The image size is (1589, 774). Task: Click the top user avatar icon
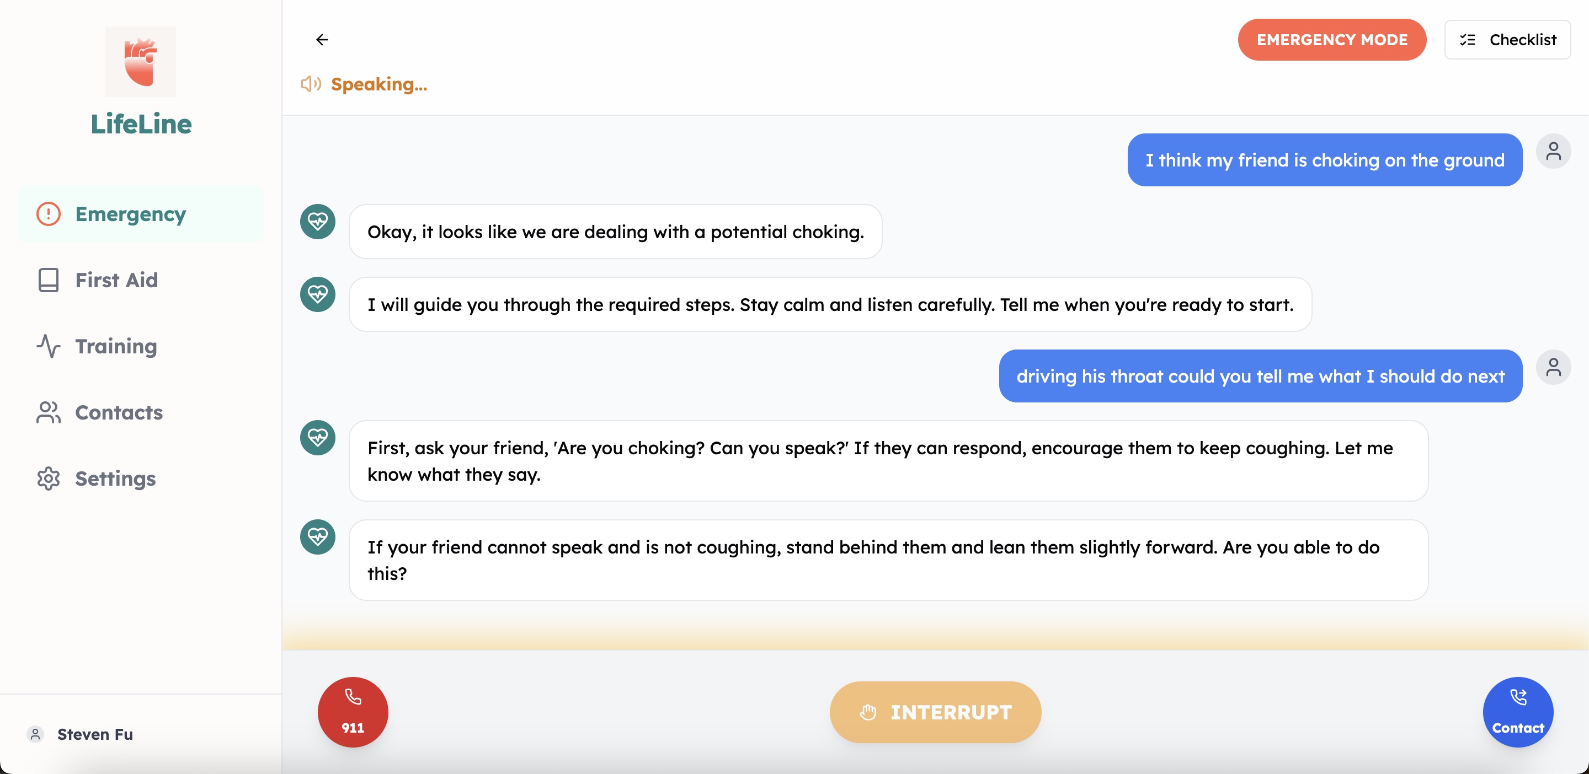point(1553,151)
